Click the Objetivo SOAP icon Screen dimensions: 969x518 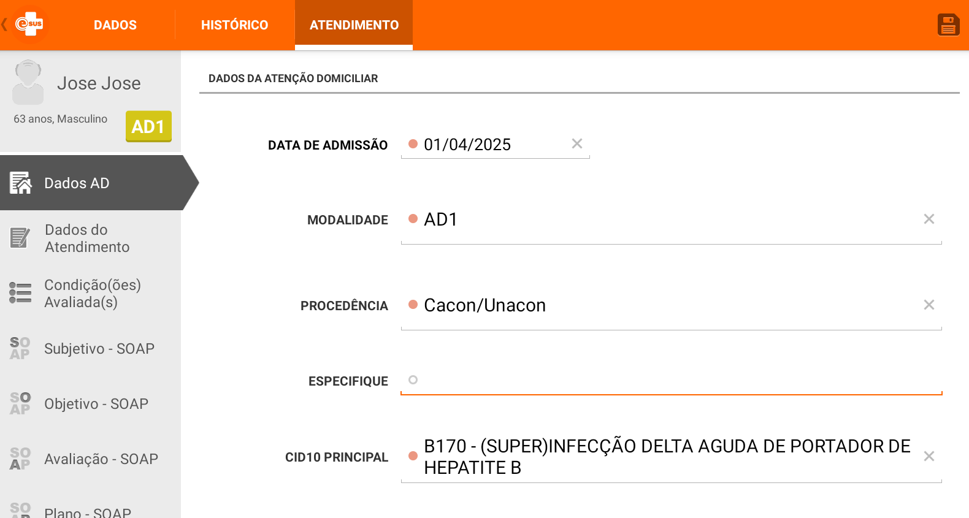coord(20,403)
